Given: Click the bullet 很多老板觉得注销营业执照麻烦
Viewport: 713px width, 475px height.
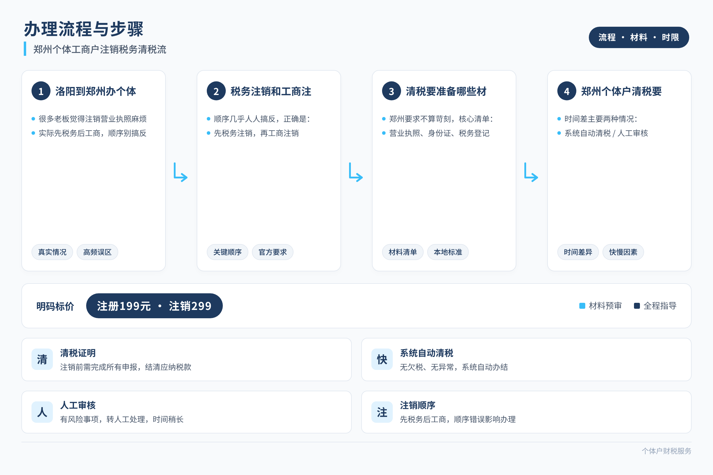Looking at the screenshot, I should tap(92, 119).
